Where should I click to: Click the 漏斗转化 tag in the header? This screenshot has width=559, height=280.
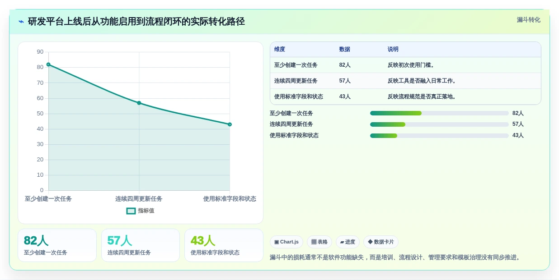point(528,20)
